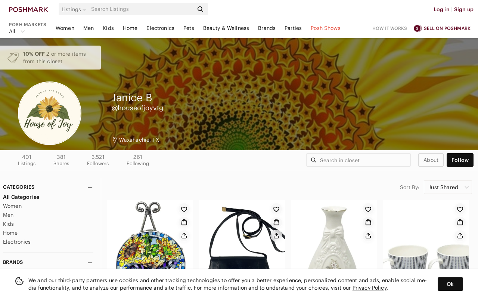Open the Kids menu

[108, 28]
